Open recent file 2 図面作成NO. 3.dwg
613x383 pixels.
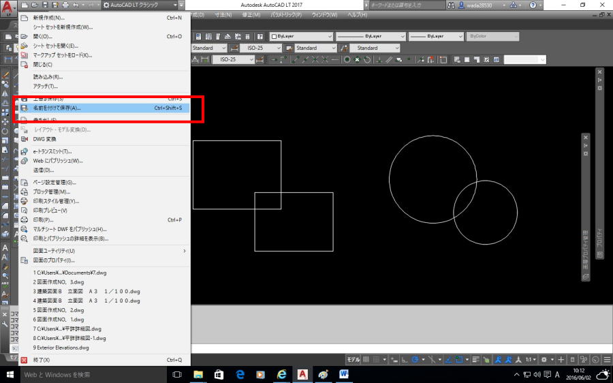coord(105,282)
